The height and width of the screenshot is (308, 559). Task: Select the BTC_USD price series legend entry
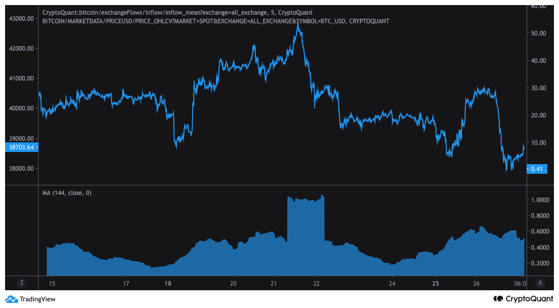215,21
